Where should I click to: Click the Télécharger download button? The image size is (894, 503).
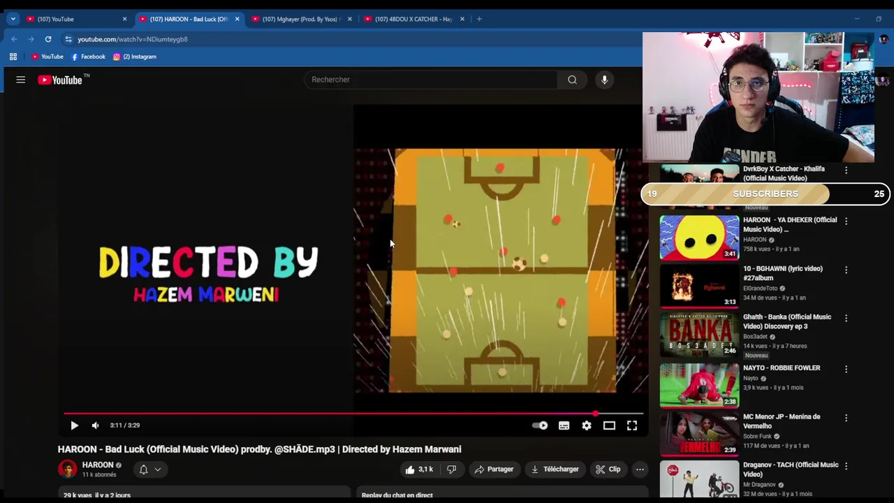tap(555, 469)
